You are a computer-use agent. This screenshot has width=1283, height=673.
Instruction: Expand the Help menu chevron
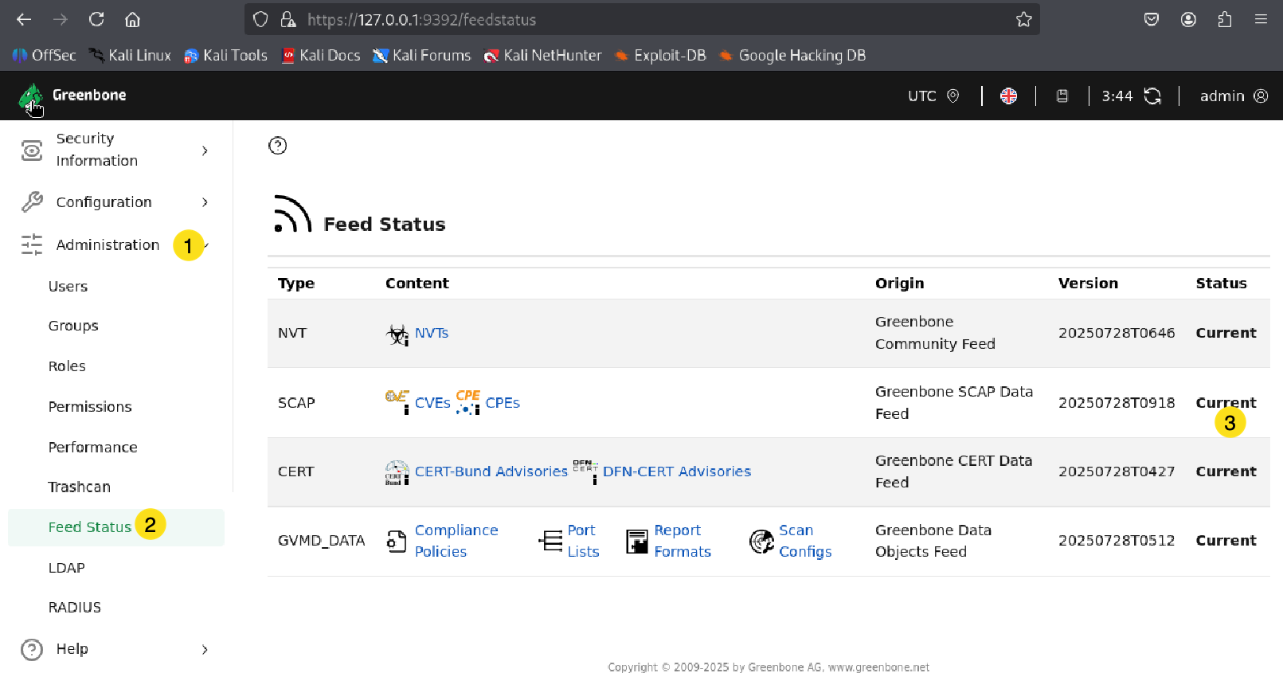tap(205, 649)
